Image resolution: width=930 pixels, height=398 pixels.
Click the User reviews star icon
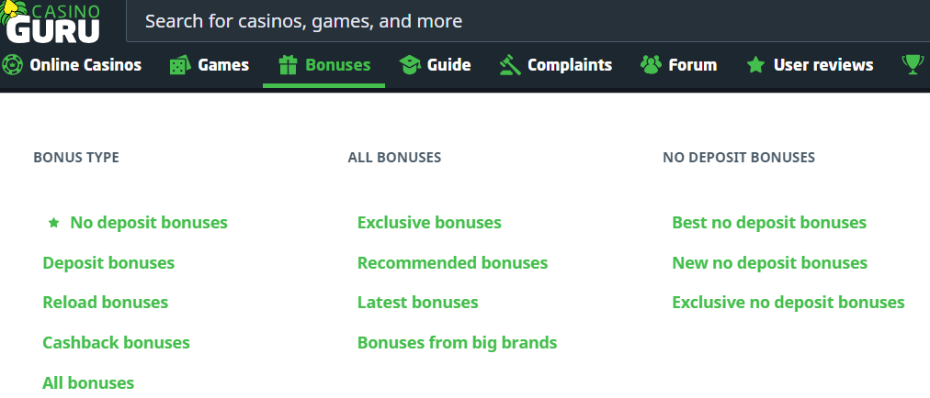(755, 65)
